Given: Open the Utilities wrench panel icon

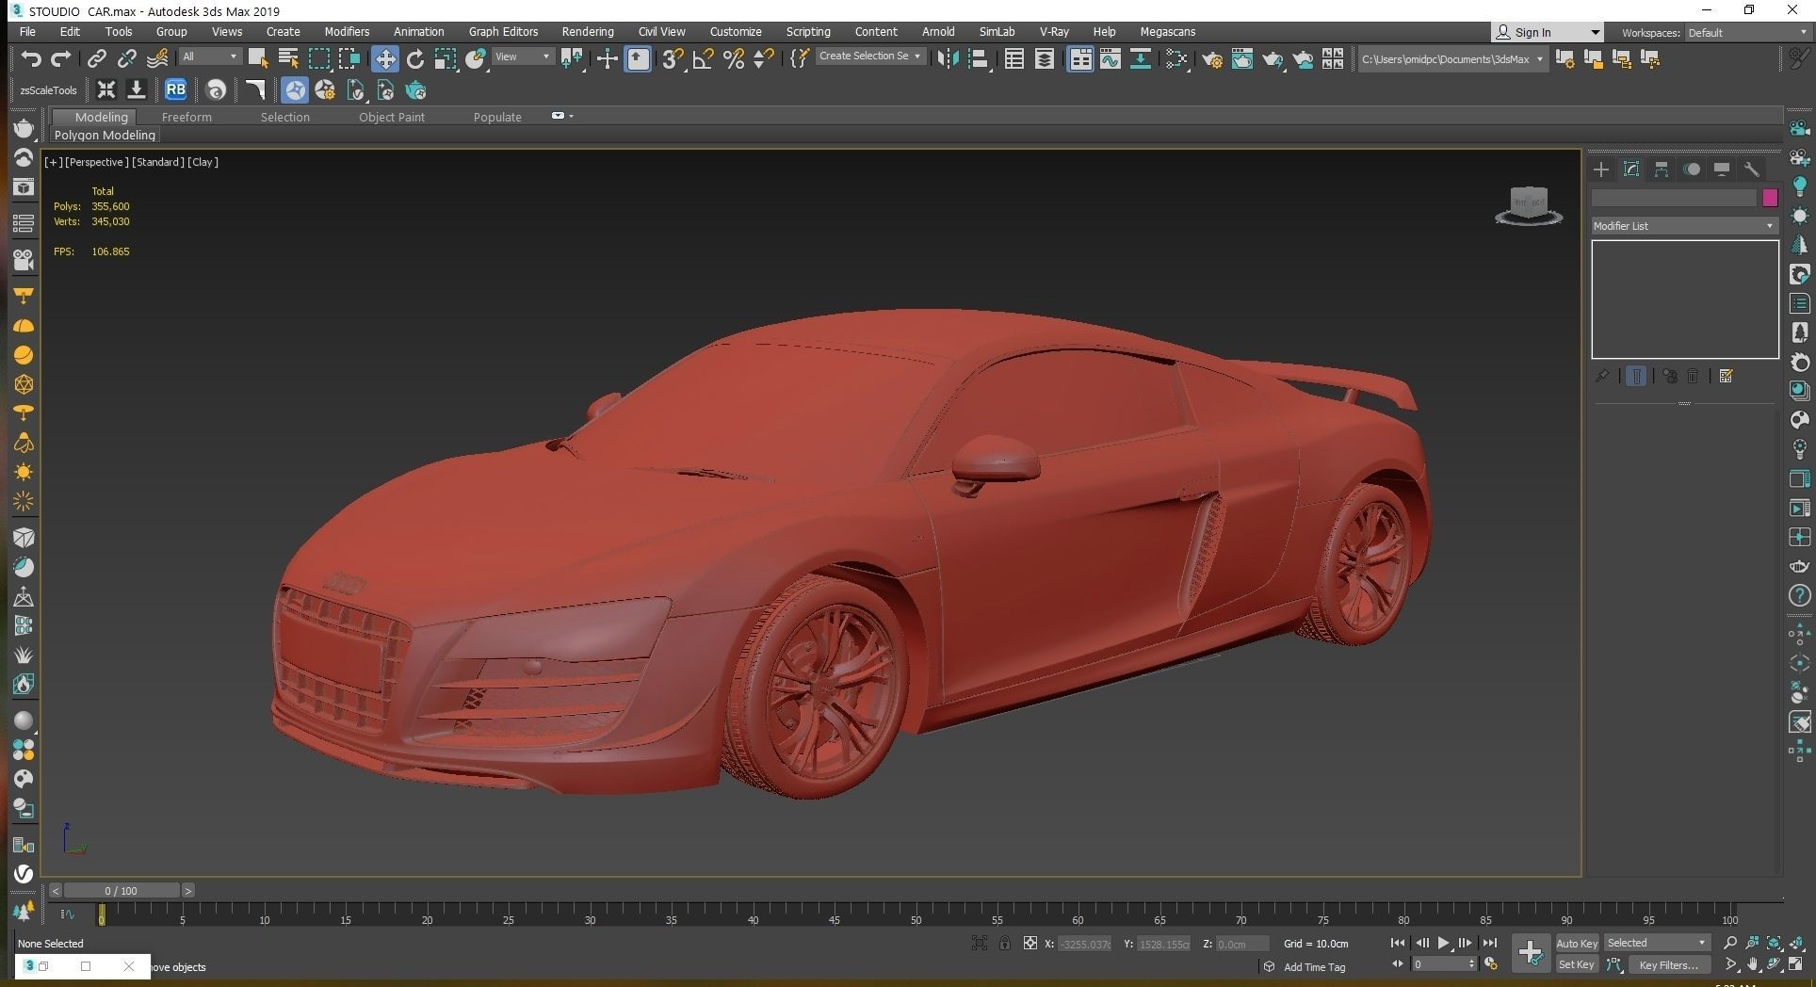Looking at the screenshot, I should point(1752,170).
